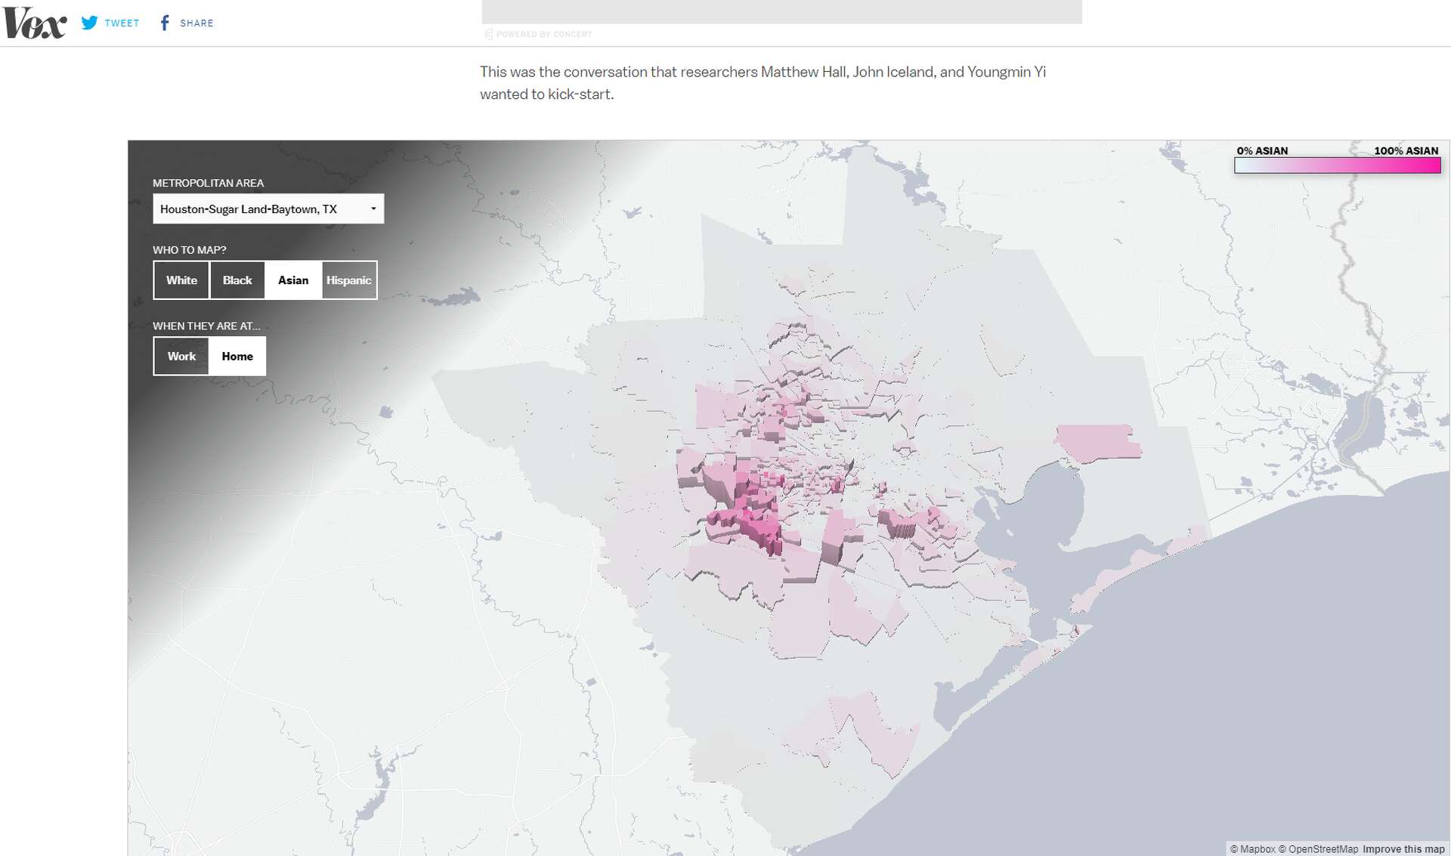Screen dimensions: 1451x856
Task: Switch map to Home location
Action: [x=237, y=357]
